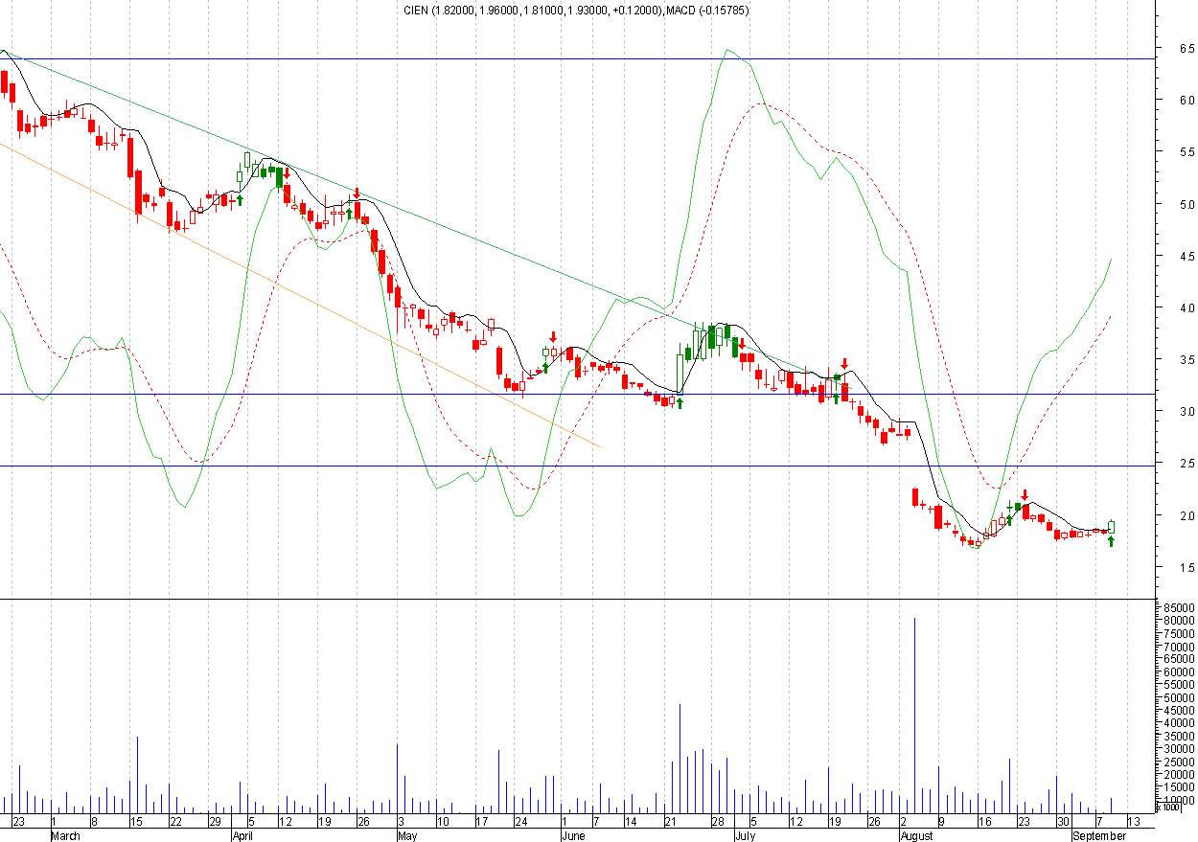Select date label 16 in August
Screen dimensions: 1198x842
pos(984,822)
